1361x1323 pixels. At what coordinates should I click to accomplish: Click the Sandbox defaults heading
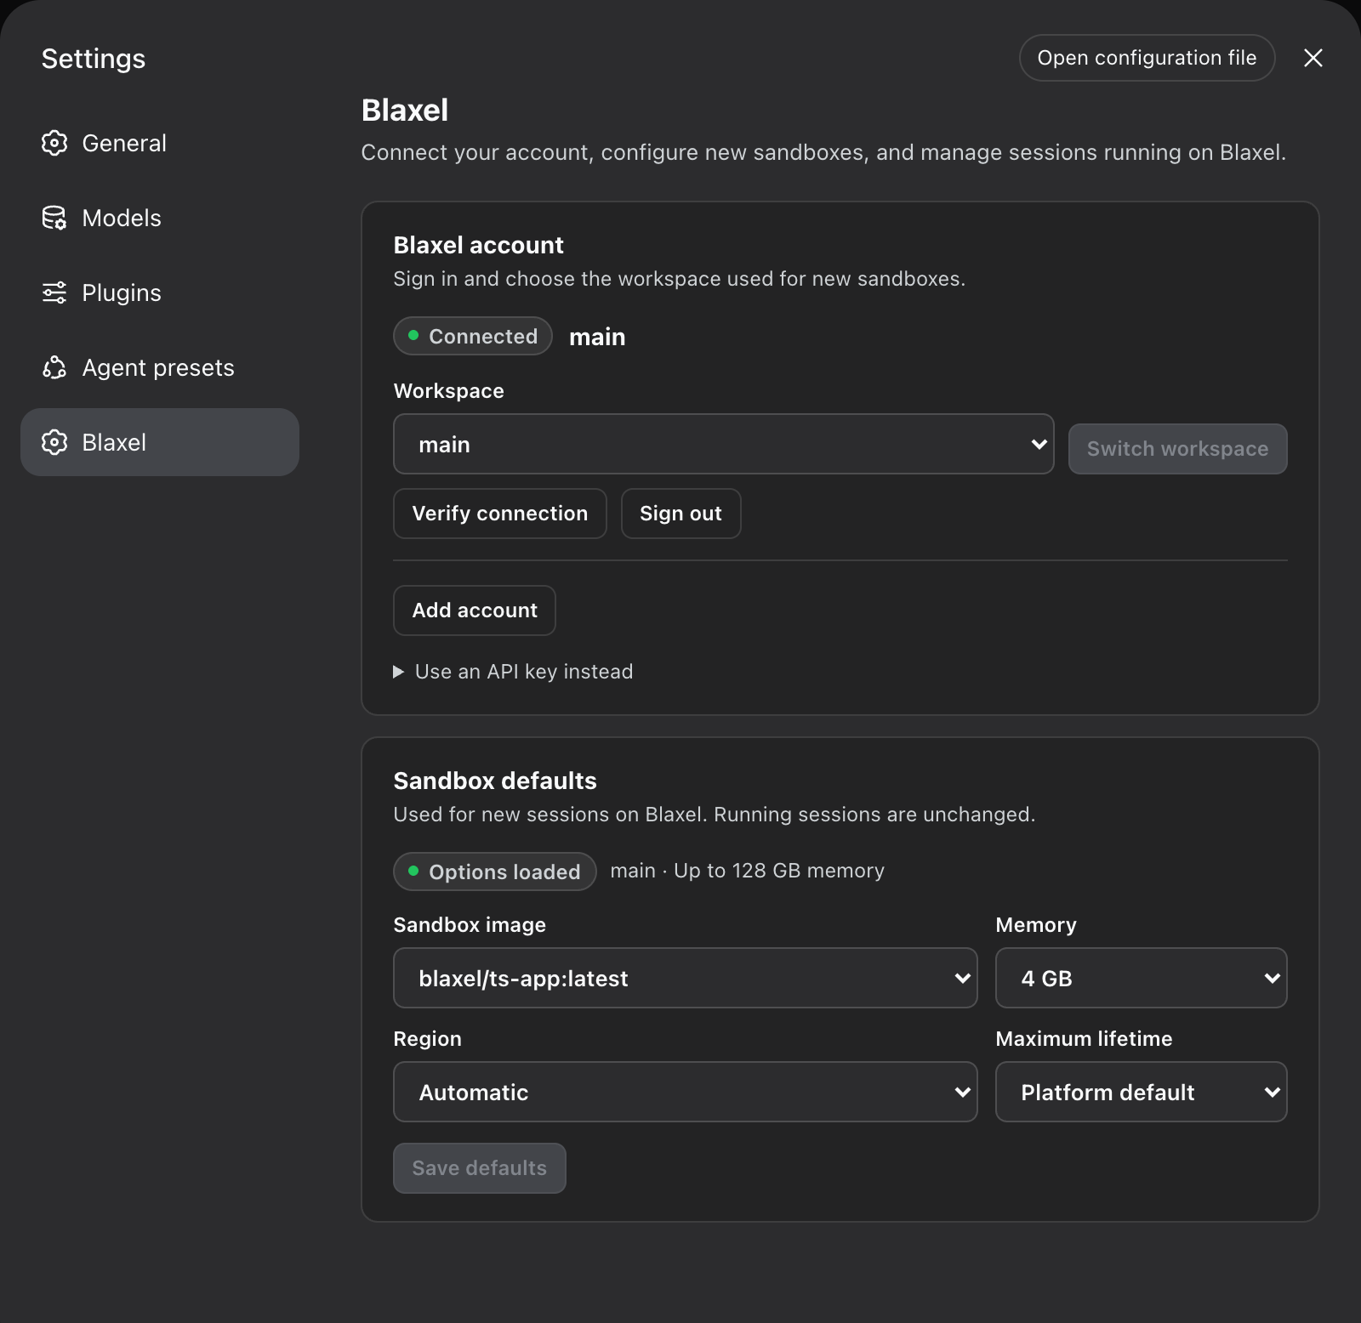tap(495, 781)
